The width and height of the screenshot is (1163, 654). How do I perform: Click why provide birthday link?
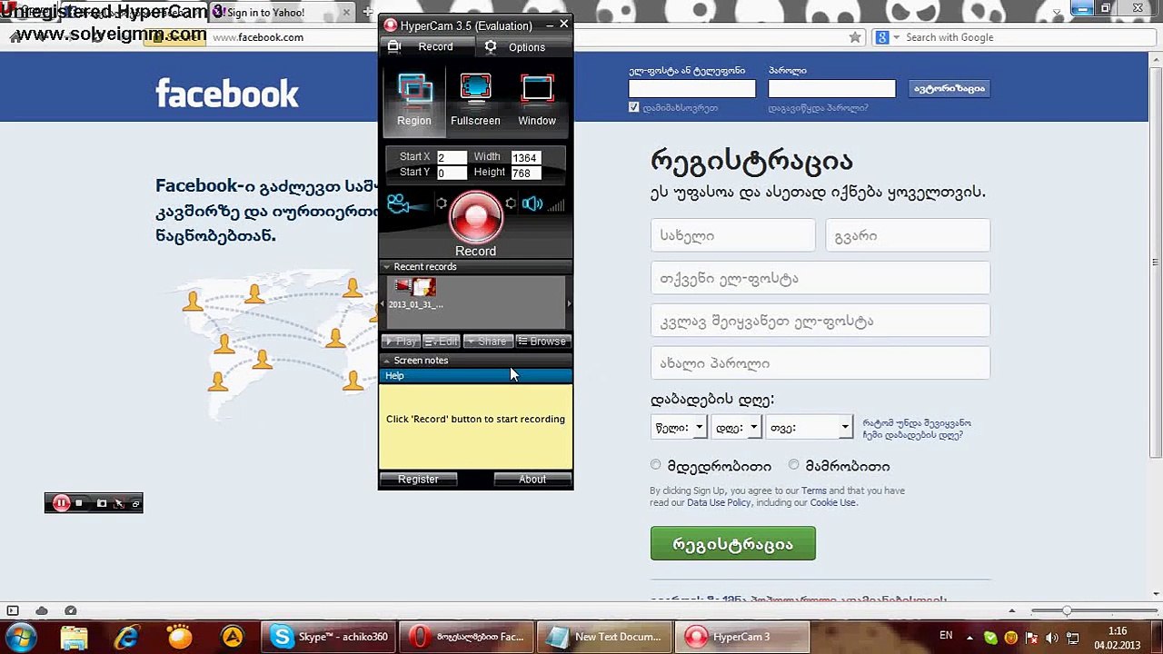tap(917, 429)
